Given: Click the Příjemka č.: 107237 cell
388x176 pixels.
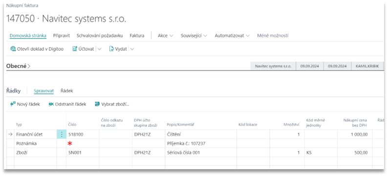Looking at the screenshot, I should [x=201, y=143].
